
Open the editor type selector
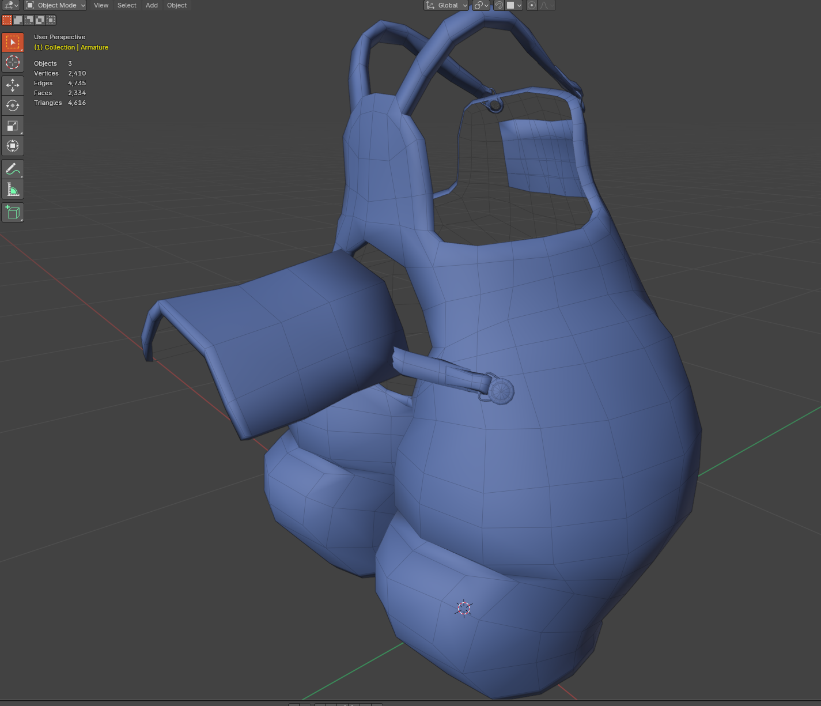tap(10, 5)
